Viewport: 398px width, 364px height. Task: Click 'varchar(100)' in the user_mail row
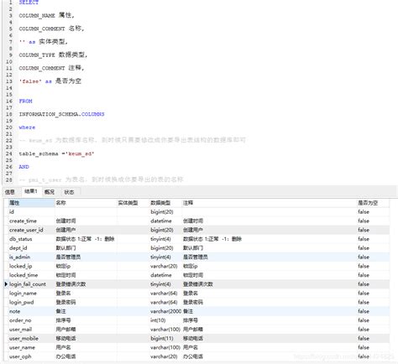coord(165,330)
